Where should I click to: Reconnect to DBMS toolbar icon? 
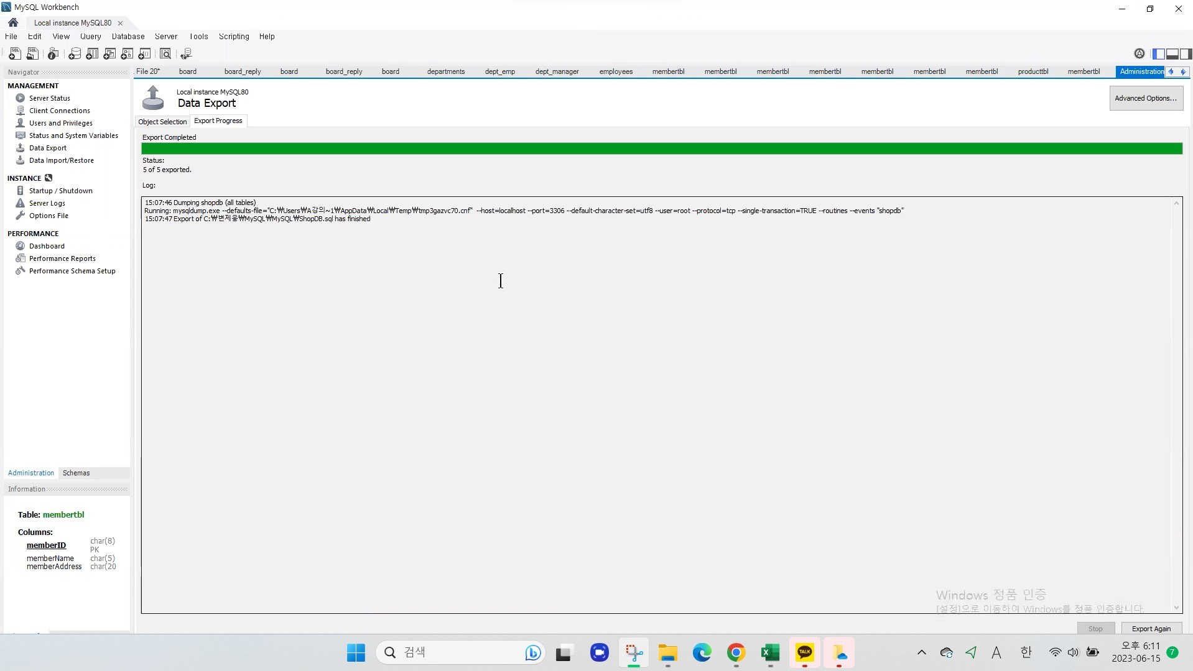(x=186, y=54)
